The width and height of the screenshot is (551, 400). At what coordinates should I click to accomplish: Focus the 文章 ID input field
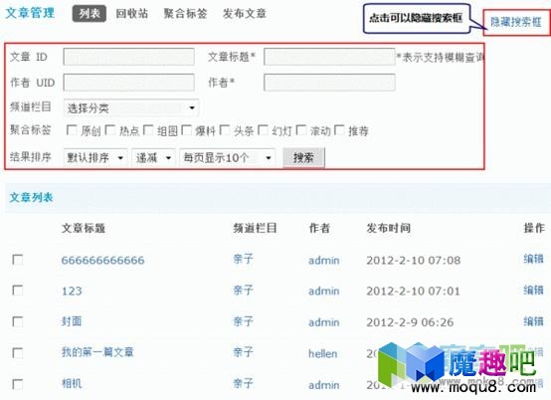coord(128,57)
